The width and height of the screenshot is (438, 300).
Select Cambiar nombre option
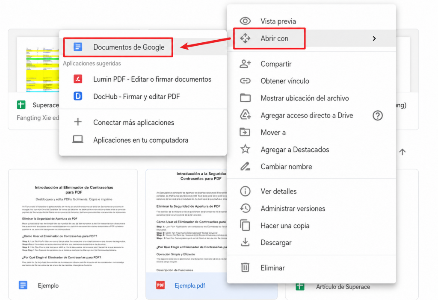tap(311, 167)
